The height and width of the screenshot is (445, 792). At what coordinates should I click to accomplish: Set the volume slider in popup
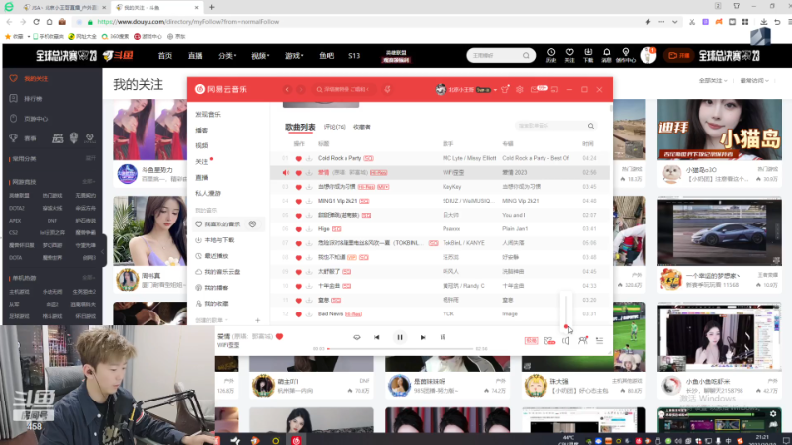(566, 311)
